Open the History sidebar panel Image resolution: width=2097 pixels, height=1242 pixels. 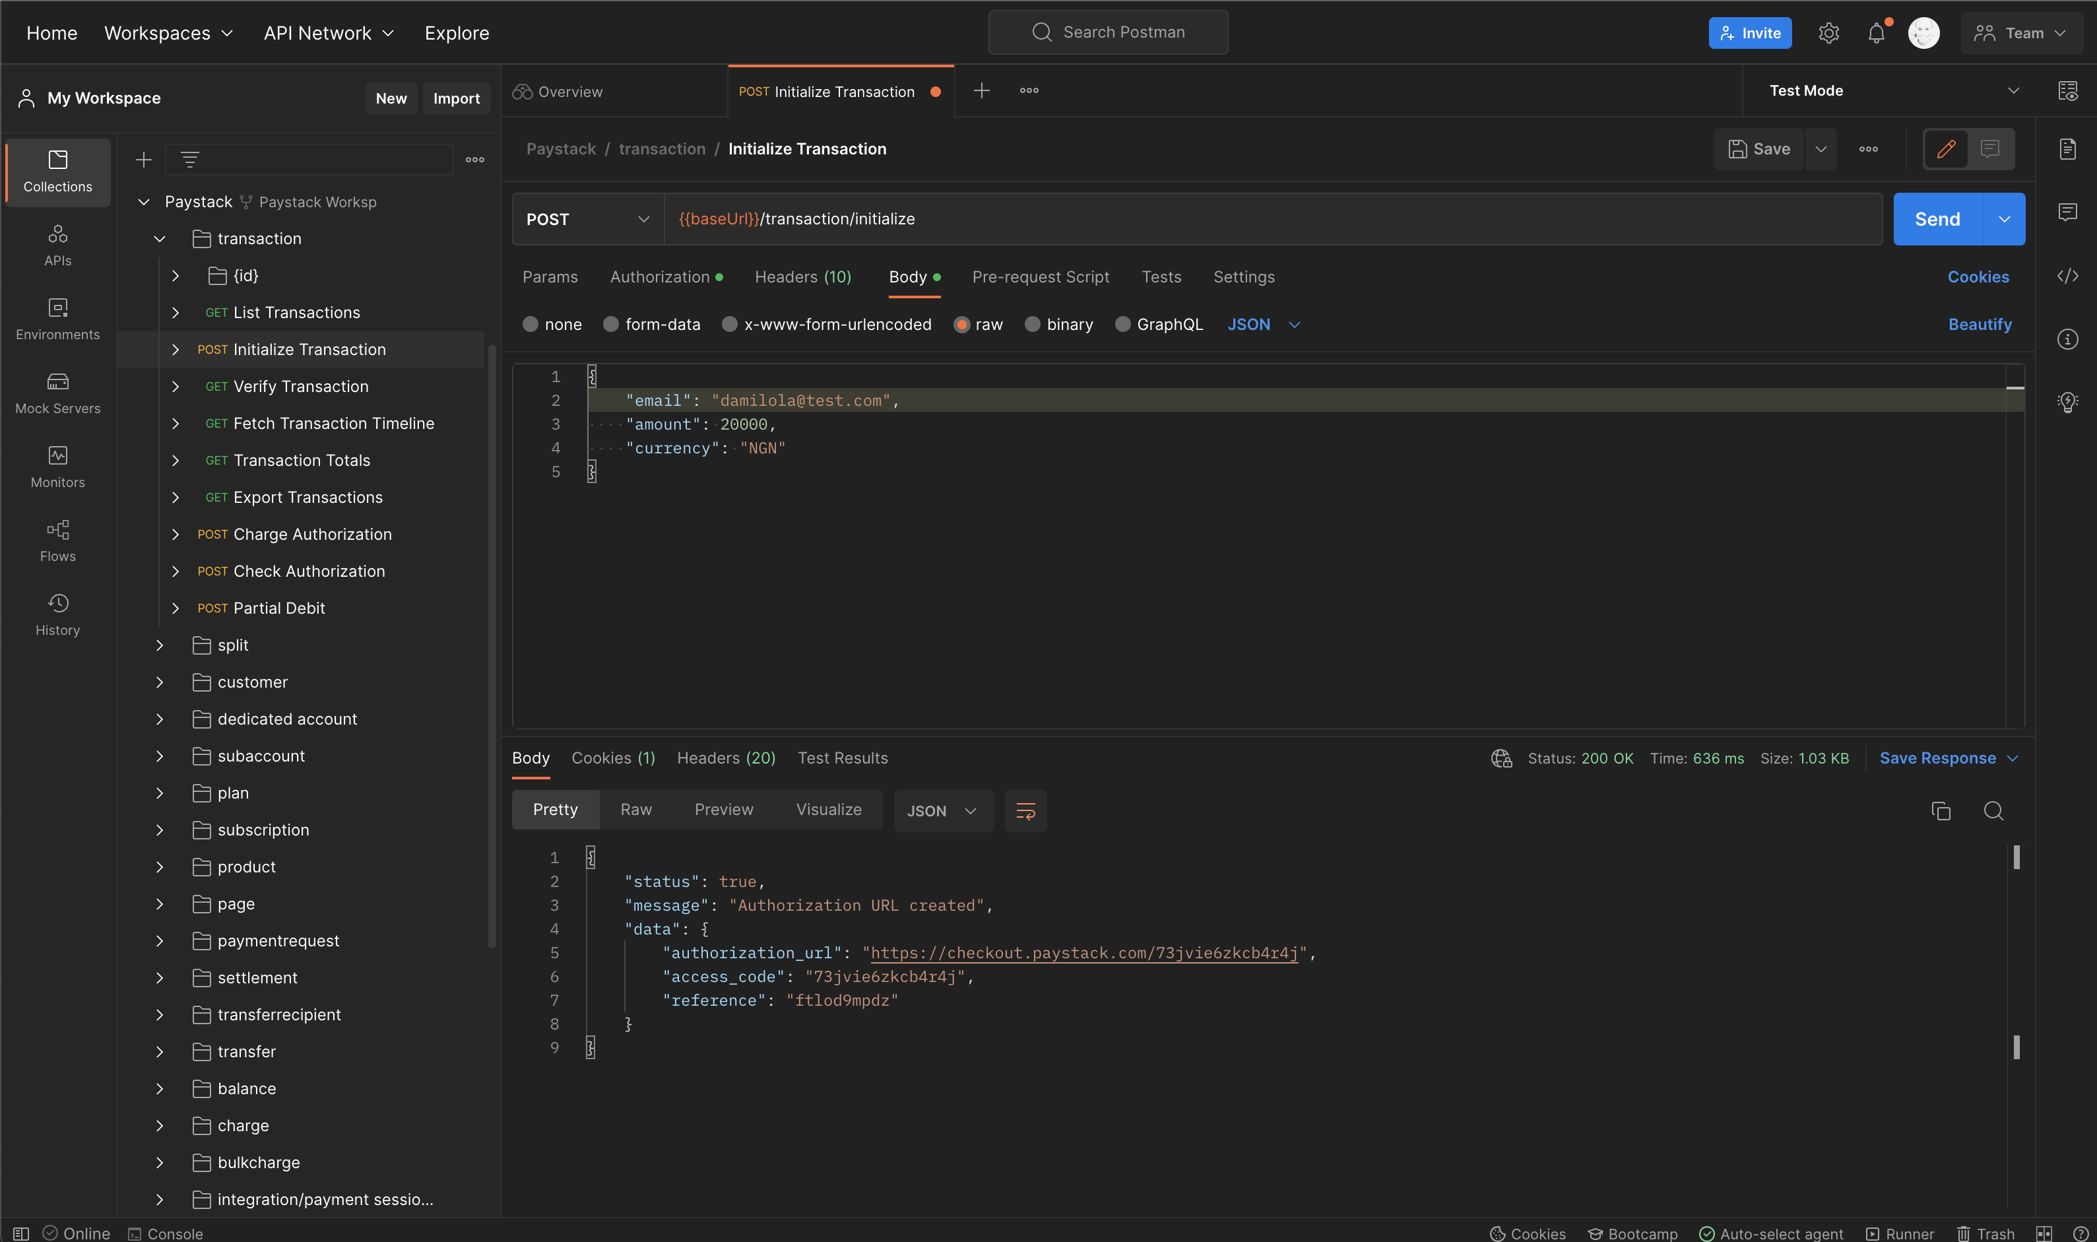[58, 614]
